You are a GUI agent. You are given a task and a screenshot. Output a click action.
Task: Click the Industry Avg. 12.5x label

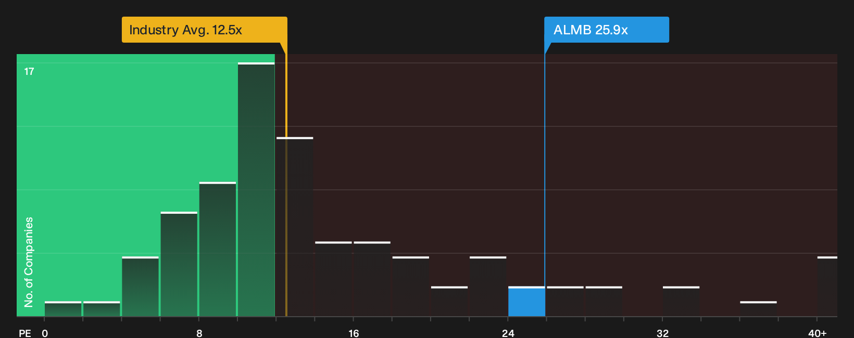(204, 30)
